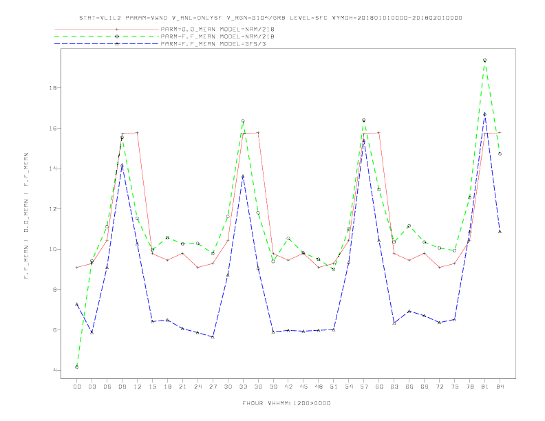Image resolution: width=545 pixels, height=421 pixels.
Task: Click the circle marker on green legend line
Action: pyautogui.click(x=117, y=36)
